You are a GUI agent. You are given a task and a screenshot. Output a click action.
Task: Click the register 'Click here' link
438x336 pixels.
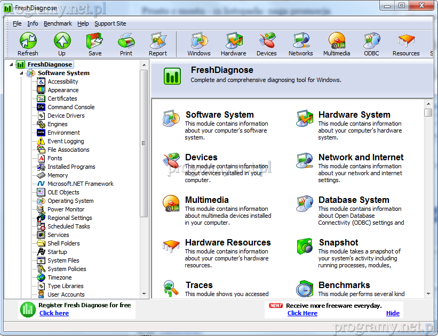coord(54,313)
